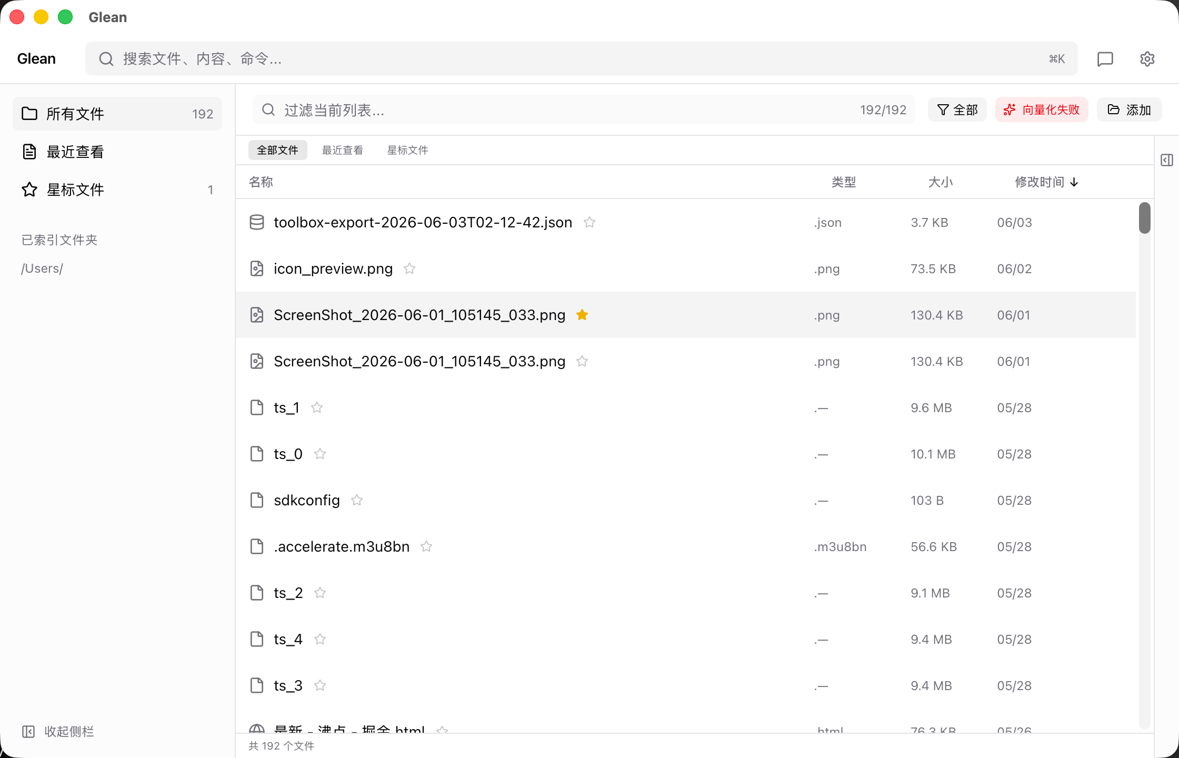The image size is (1179, 758).
Task: Open the chat message icon in header
Action: pos(1105,59)
